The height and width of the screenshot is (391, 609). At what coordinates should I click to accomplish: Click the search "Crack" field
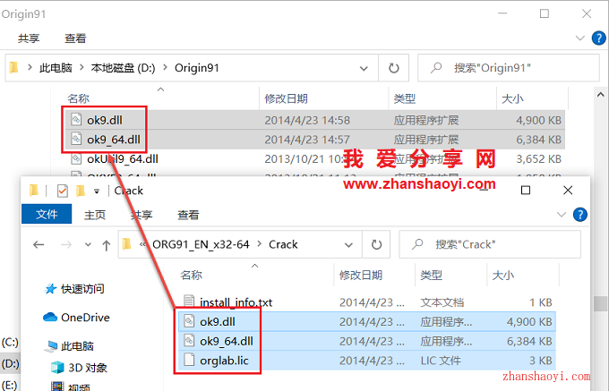click(x=490, y=244)
